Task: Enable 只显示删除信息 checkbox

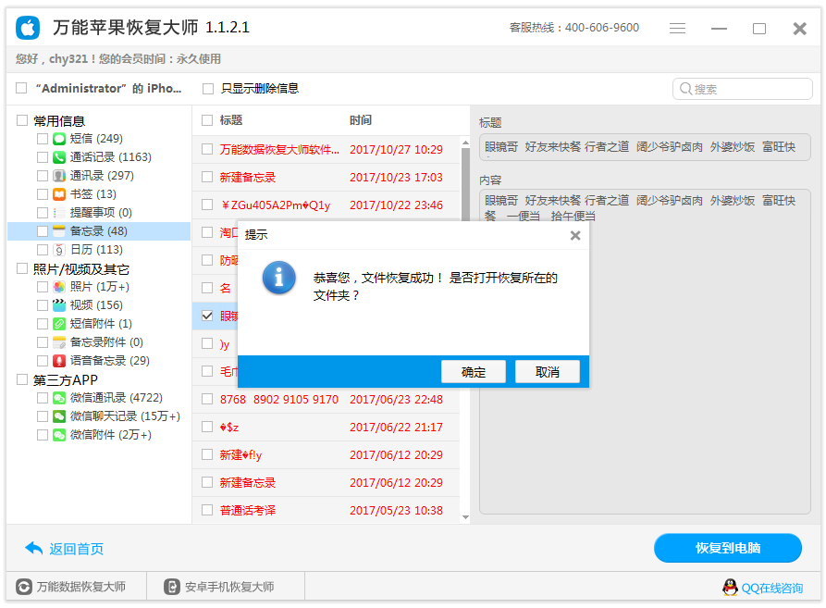Action: 208,89
